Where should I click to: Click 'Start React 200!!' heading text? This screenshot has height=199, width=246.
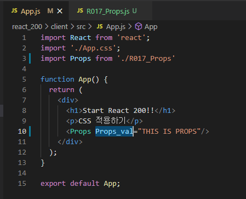[x=118, y=111]
